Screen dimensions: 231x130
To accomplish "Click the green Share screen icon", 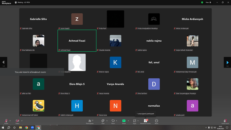I will (x=124, y=121).
